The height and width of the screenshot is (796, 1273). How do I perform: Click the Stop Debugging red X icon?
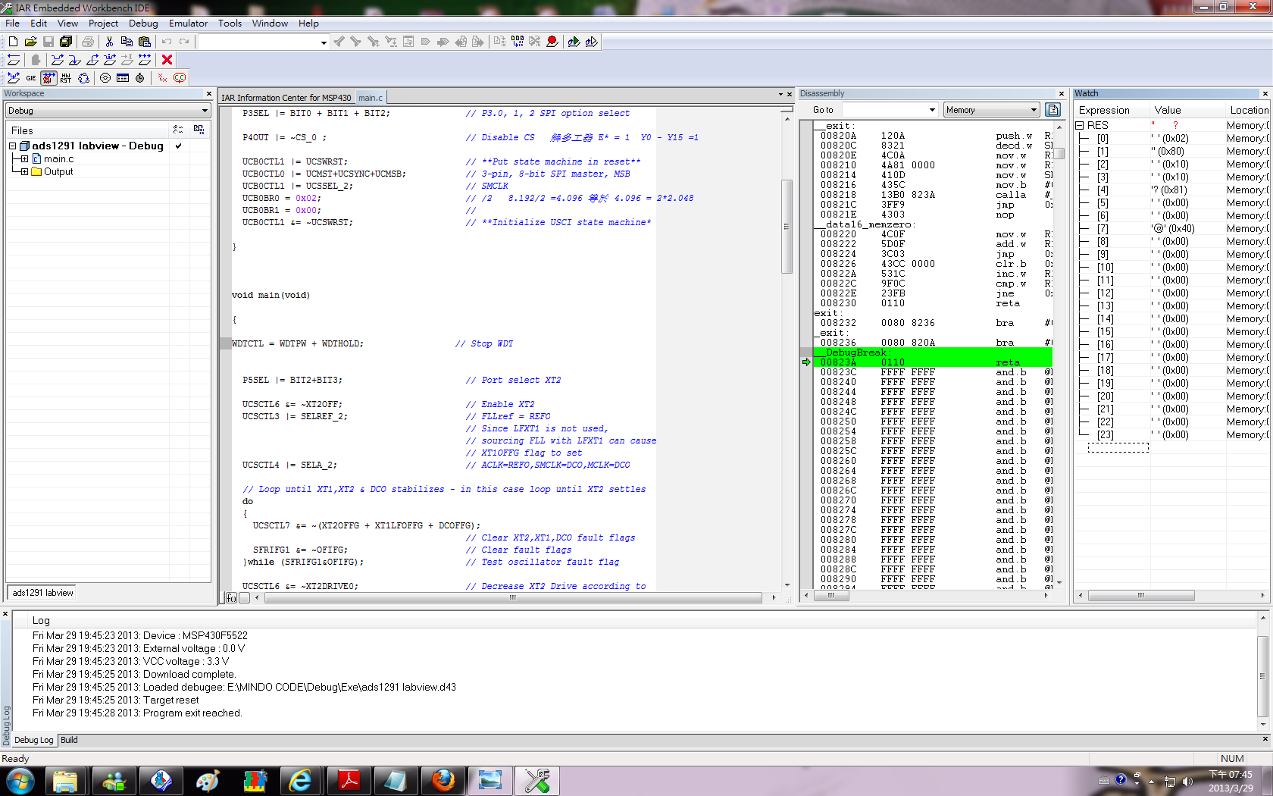pyautogui.click(x=167, y=60)
